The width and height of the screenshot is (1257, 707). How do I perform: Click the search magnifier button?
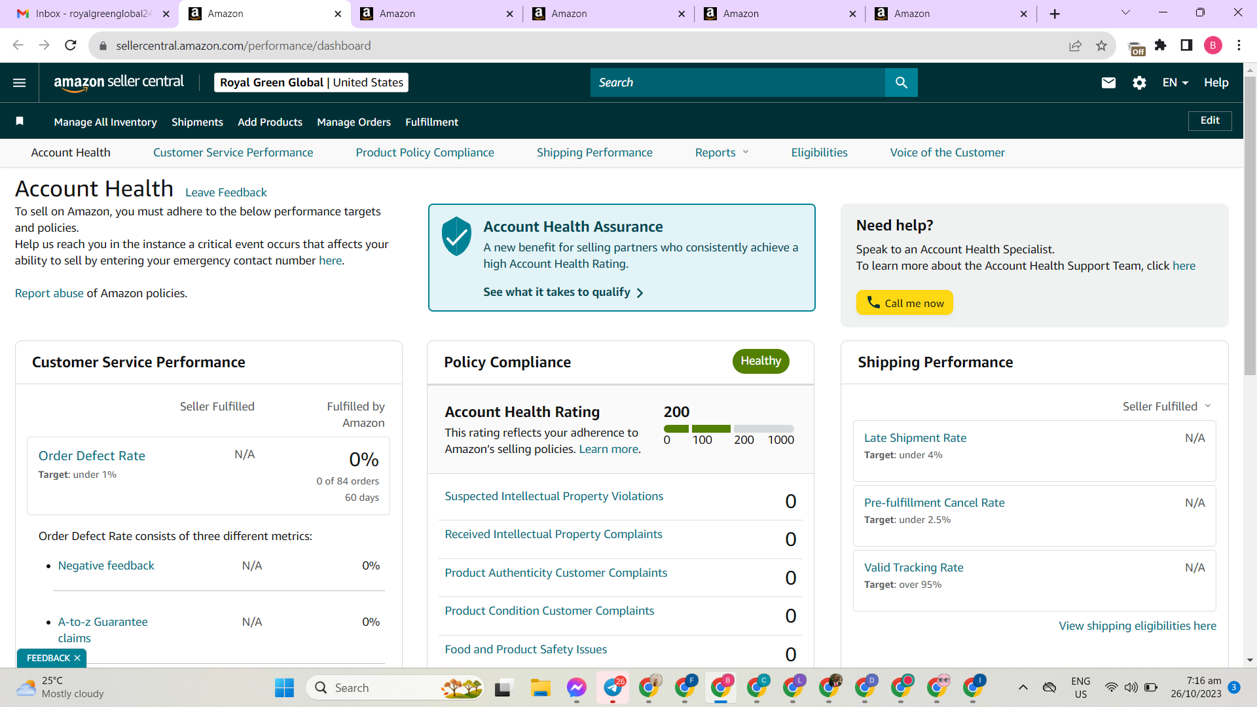pos(902,82)
